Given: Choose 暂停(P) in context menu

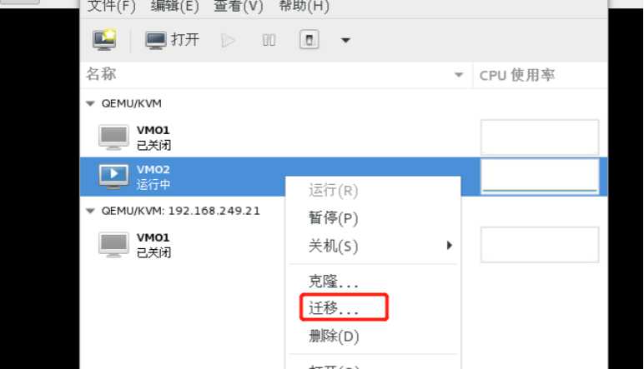Looking at the screenshot, I should click(x=373, y=217).
